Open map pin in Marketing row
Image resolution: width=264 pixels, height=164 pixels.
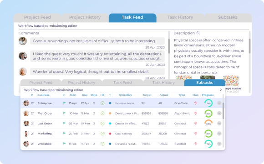tap(195, 134)
